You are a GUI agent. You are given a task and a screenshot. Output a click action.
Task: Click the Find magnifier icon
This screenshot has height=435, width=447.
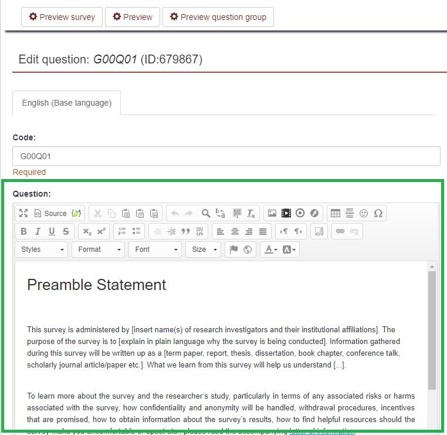[206, 213]
